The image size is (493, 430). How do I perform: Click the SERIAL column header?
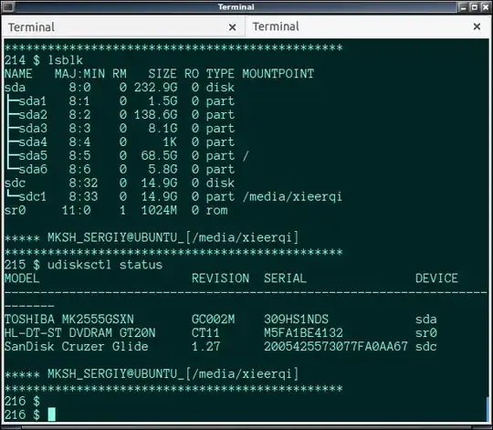(285, 278)
